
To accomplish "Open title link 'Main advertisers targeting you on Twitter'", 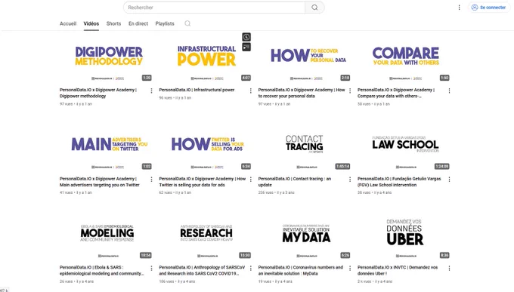I will pos(99,182).
